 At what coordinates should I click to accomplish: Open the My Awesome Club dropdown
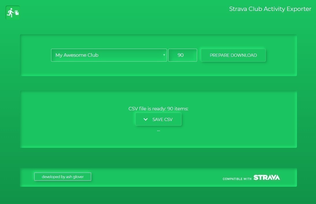pyautogui.click(x=109, y=55)
